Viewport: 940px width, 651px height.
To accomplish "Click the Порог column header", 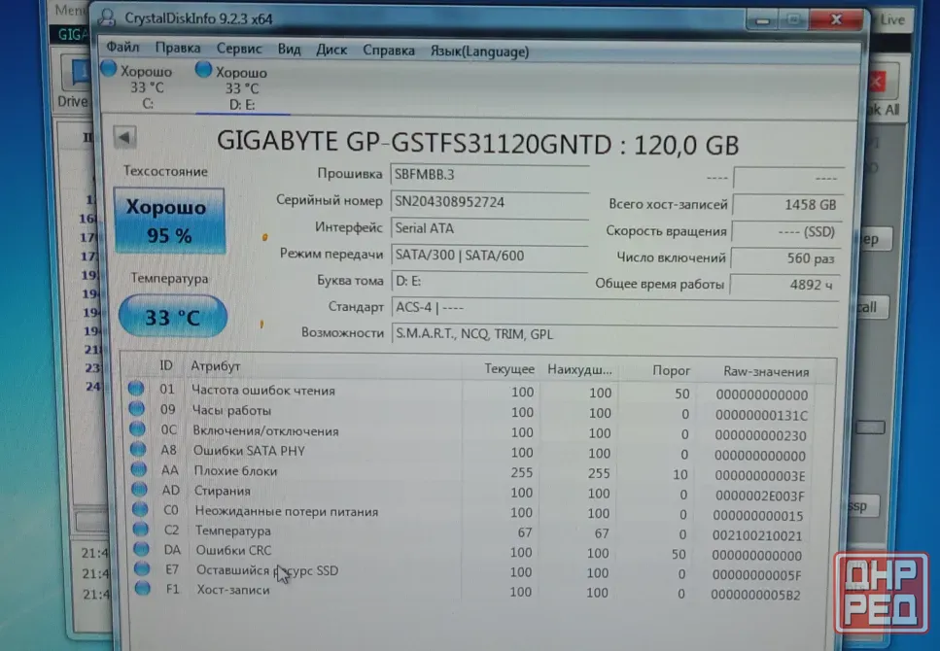I will [x=671, y=370].
